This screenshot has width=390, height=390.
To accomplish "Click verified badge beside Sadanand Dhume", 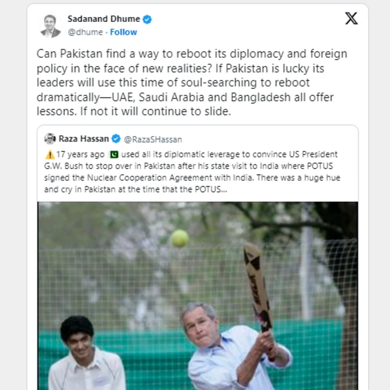I will 147,19.
